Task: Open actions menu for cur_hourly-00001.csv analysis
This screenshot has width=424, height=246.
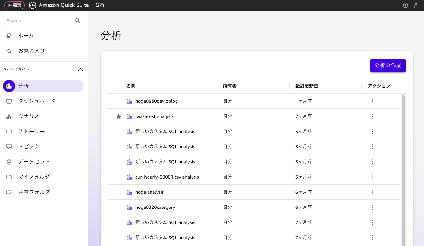Action: [x=372, y=177]
